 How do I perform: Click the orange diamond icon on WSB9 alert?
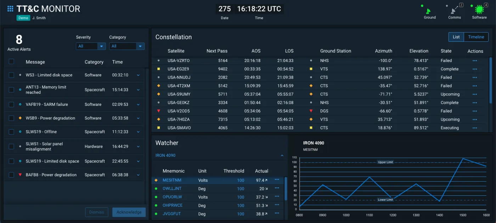coord(20,118)
